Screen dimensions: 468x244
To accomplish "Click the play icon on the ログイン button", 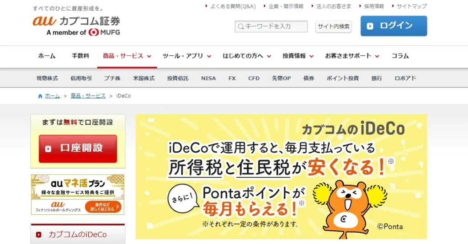I will coord(370,26).
